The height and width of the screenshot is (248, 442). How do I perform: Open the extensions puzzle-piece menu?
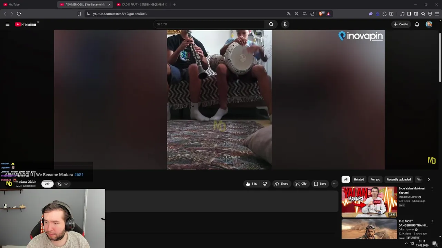click(384, 14)
